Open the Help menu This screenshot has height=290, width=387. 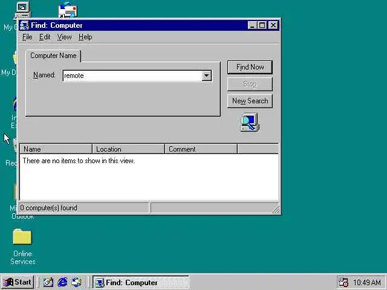click(x=85, y=37)
